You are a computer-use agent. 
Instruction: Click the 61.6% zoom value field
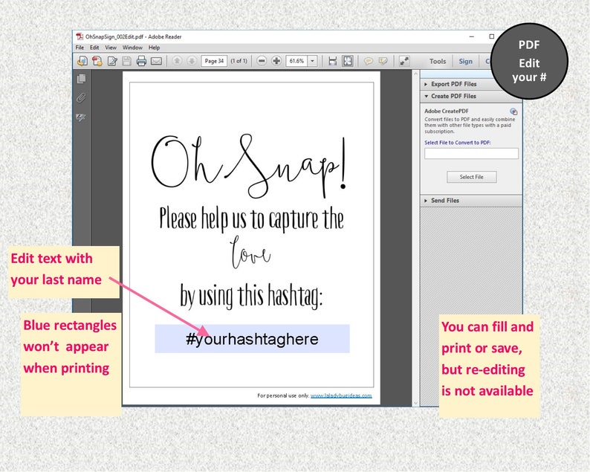pos(297,61)
